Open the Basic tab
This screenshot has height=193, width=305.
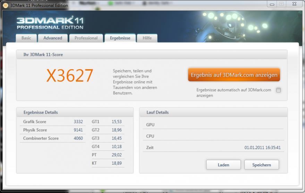(x=26, y=38)
